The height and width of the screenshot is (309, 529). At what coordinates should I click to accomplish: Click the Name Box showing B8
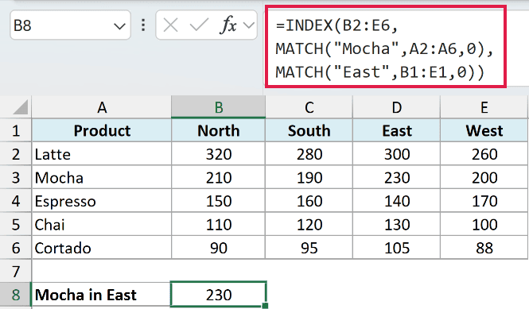pos(70,25)
